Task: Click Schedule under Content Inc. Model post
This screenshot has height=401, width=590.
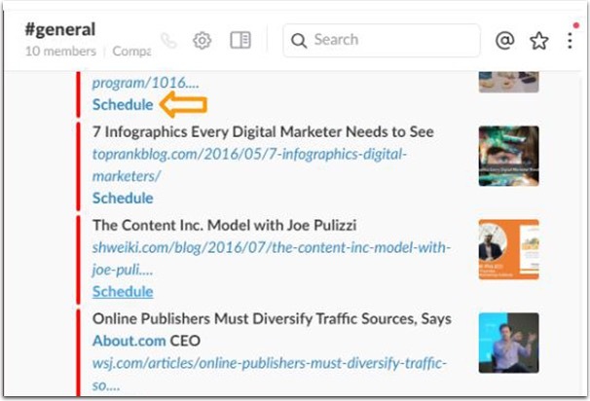Action: 123,291
